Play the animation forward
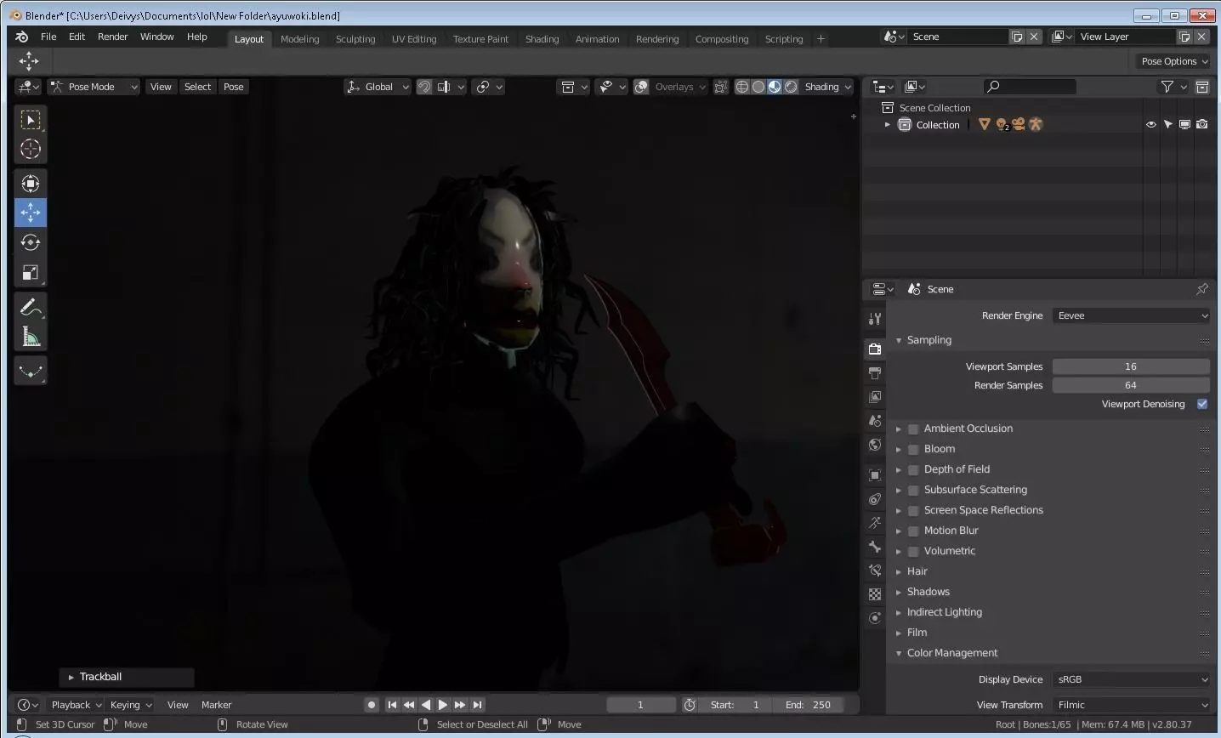 (443, 705)
